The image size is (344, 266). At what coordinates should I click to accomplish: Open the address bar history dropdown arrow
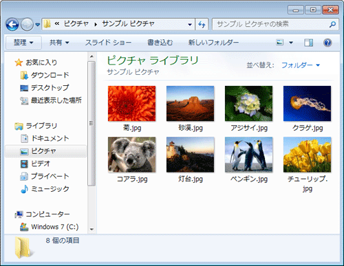pyautogui.click(x=190, y=24)
